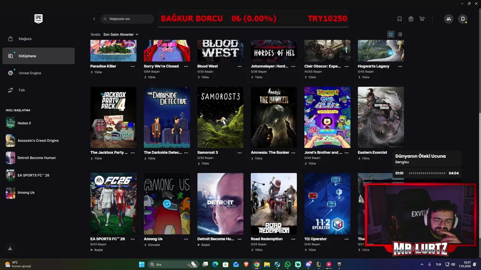
Task: Open options menu for Amnesia: The Bunker
Action: (x=293, y=153)
